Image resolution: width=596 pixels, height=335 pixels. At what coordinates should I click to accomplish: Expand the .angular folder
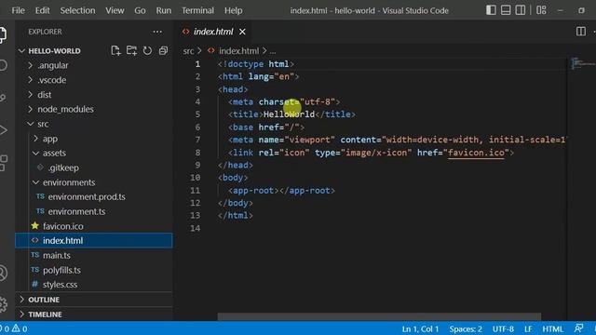(30, 65)
